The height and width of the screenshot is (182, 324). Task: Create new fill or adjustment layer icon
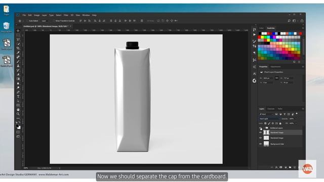286,167
